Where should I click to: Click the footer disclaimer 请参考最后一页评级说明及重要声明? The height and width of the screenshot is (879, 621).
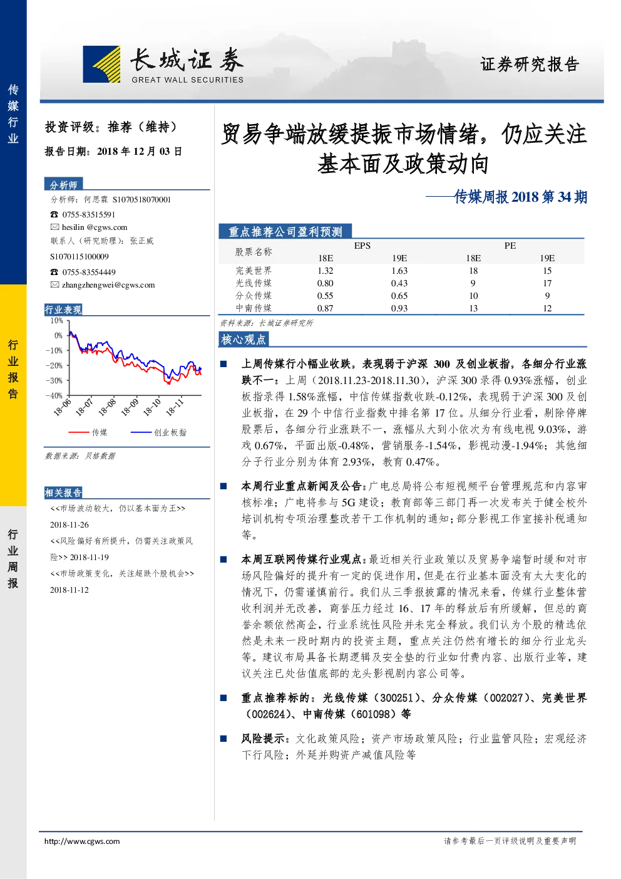[x=510, y=841]
